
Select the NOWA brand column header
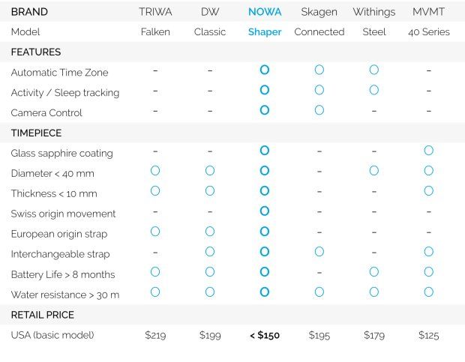tap(264, 12)
